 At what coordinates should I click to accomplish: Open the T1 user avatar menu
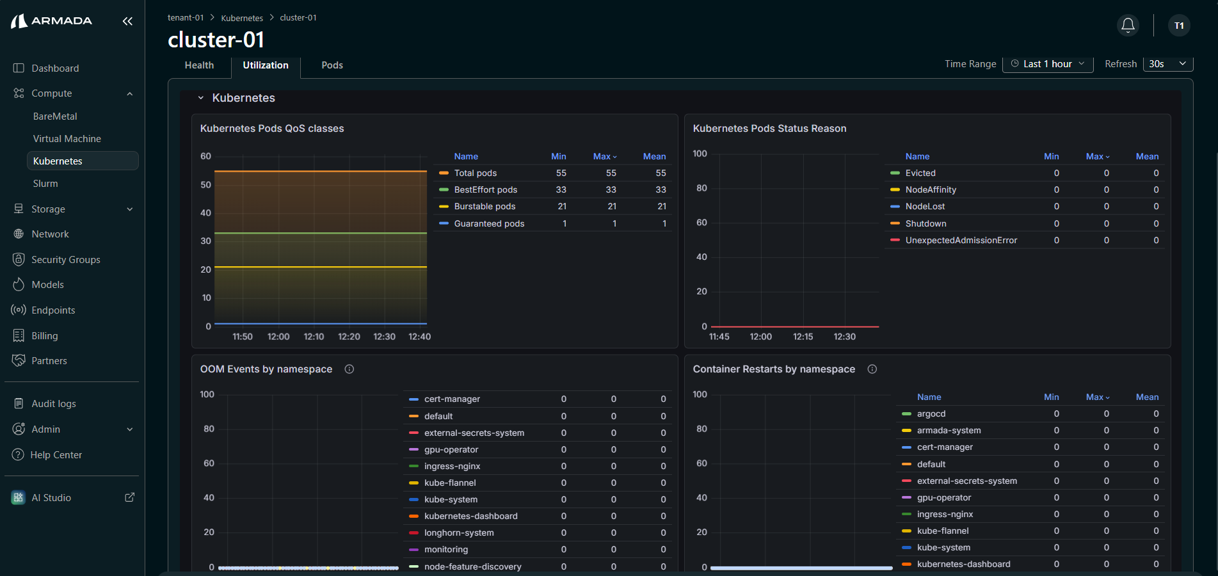tap(1179, 26)
